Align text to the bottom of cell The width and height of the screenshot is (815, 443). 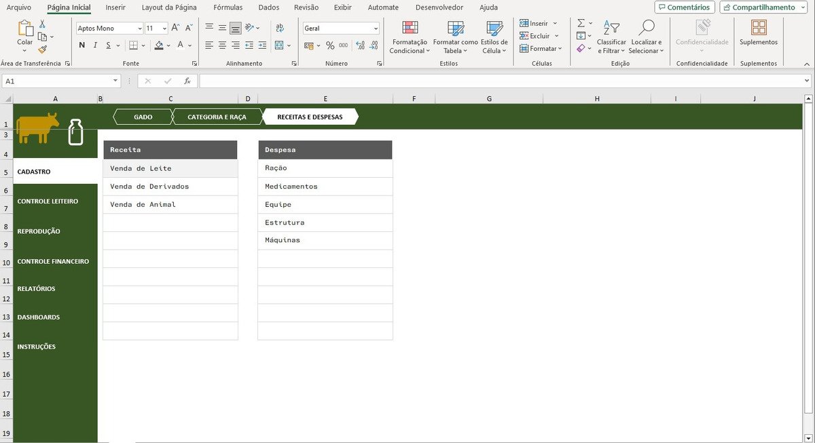click(235, 28)
